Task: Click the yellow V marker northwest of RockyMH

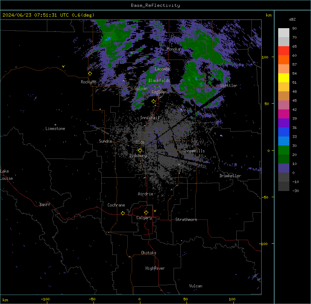Action: [63, 66]
